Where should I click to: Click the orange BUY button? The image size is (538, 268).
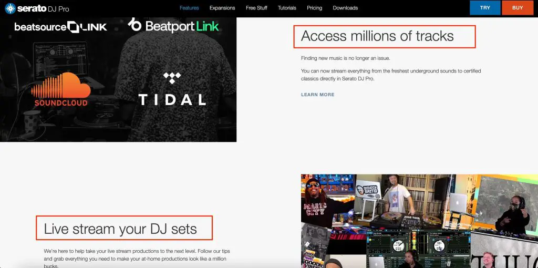(518, 7)
